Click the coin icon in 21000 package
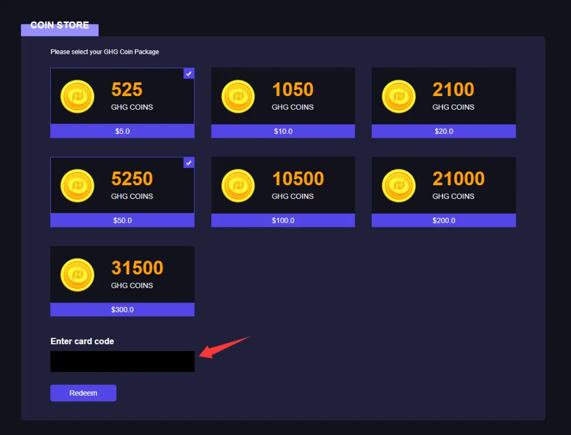571x435 pixels. click(399, 185)
